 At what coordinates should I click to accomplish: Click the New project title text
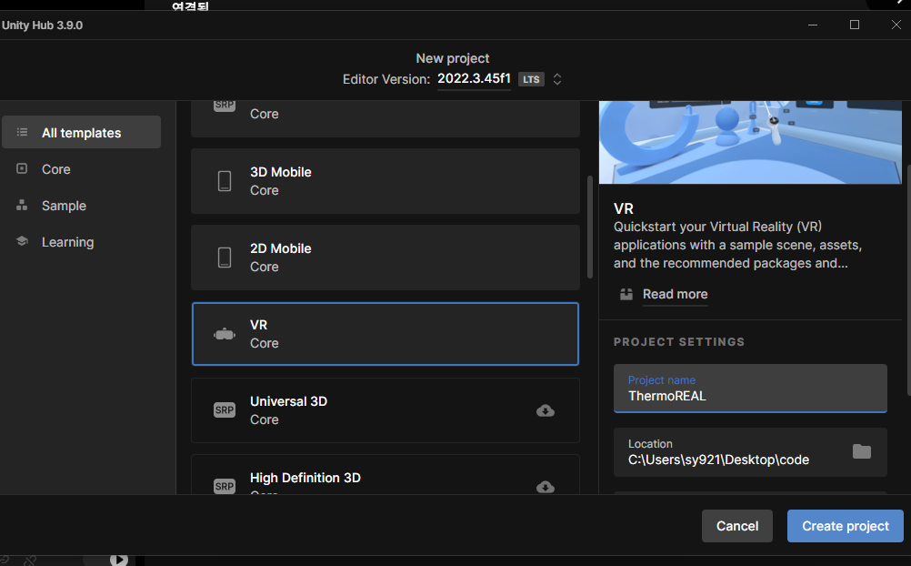pyautogui.click(x=453, y=58)
